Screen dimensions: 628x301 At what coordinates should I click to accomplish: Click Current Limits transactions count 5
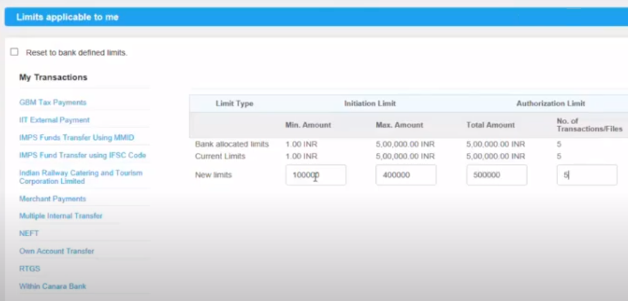point(559,156)
